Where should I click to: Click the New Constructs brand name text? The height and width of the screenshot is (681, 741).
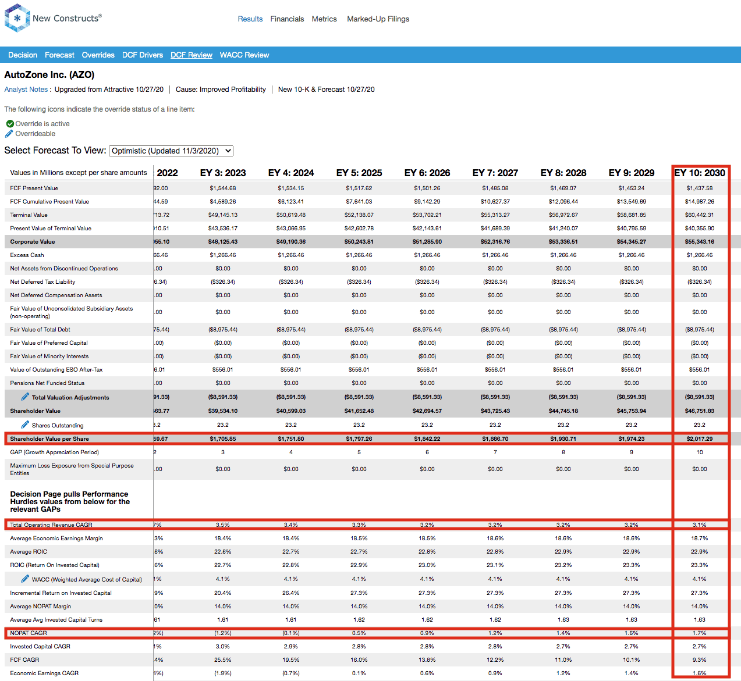[x=67, y=18]
